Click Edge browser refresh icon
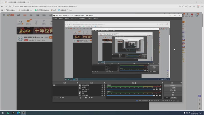This screenshot has width=204, height=115. point(6,6)
